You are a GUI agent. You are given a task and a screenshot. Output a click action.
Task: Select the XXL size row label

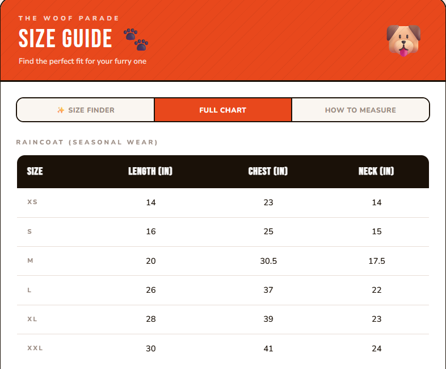coord(35,348)
